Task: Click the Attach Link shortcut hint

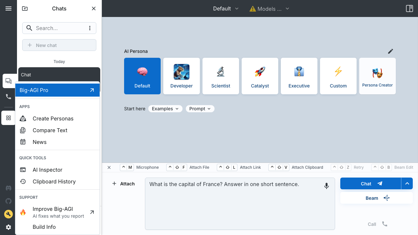Action: pyautogui.click(x=239, y=167)
